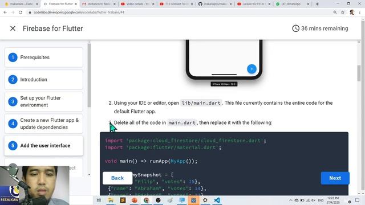
Task: Close the Firebase for Flutter codelab
Action: (13, 28)
